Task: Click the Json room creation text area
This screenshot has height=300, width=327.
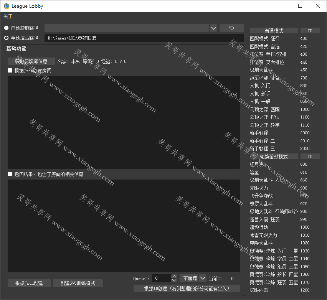Action: (124, 122)
